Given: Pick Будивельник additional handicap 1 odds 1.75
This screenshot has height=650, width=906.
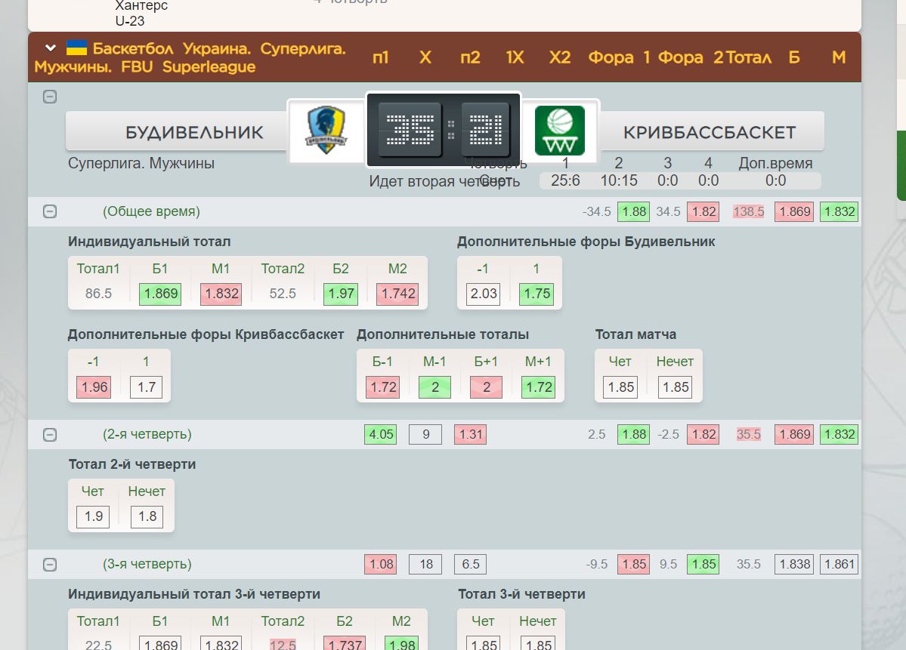Looking at the screenshot, I should (536, 294).
